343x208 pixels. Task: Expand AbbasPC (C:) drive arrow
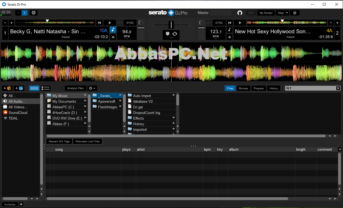85,107
